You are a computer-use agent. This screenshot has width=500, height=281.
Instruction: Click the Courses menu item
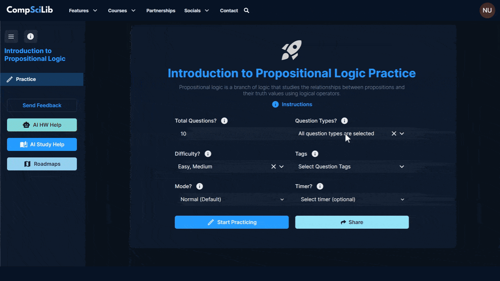(117, 10)
